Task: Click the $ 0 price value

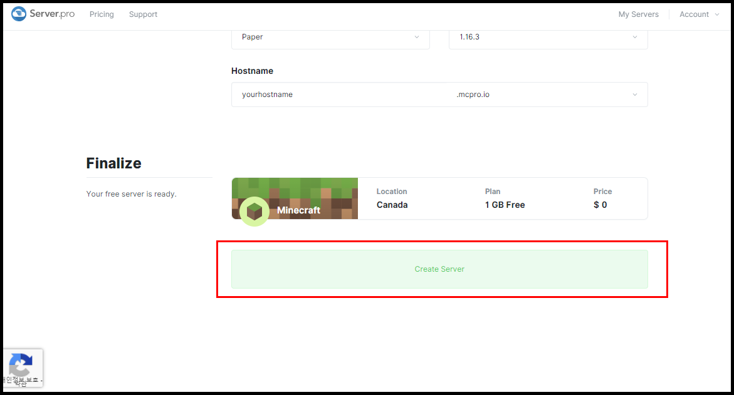Action: click(x=600, y=205)
